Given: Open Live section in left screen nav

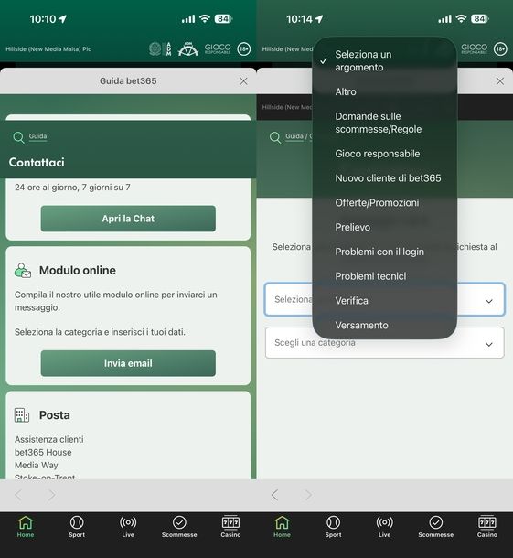Looking at the screenshot, I should click(128, 527).
